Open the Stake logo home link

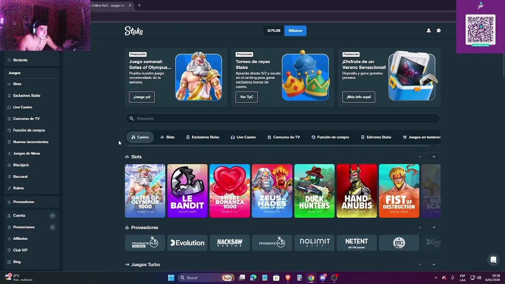pos(134,31)
